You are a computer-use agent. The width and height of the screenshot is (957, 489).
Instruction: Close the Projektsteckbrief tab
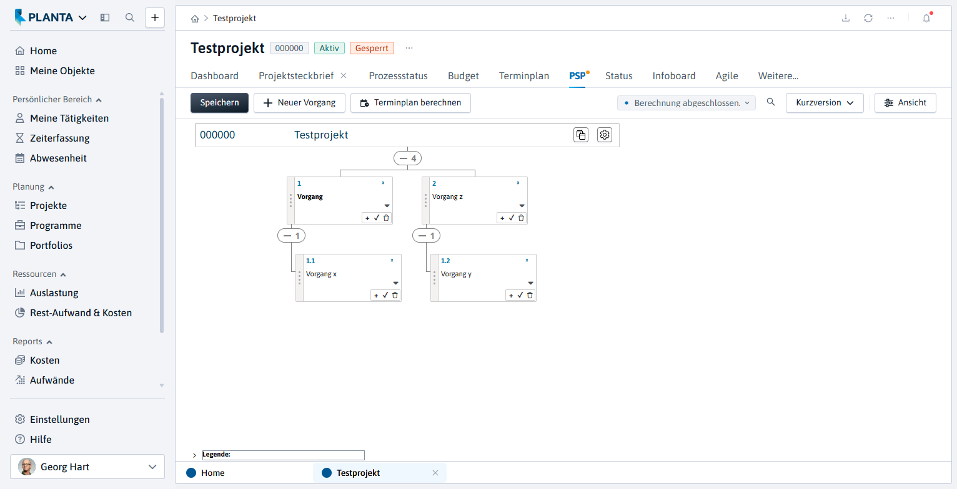(344, 75)
